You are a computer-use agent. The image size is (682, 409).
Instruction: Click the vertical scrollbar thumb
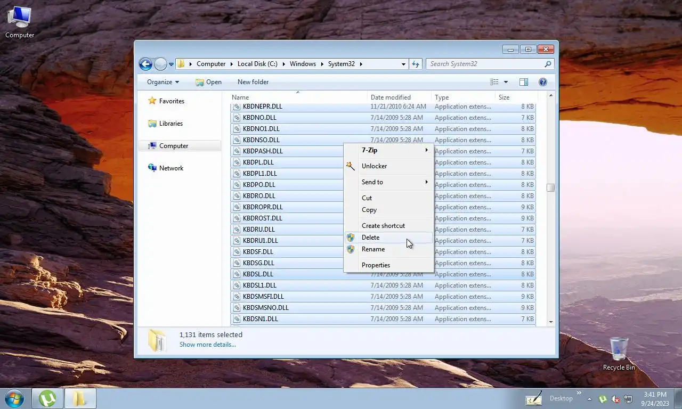[550, 187]
